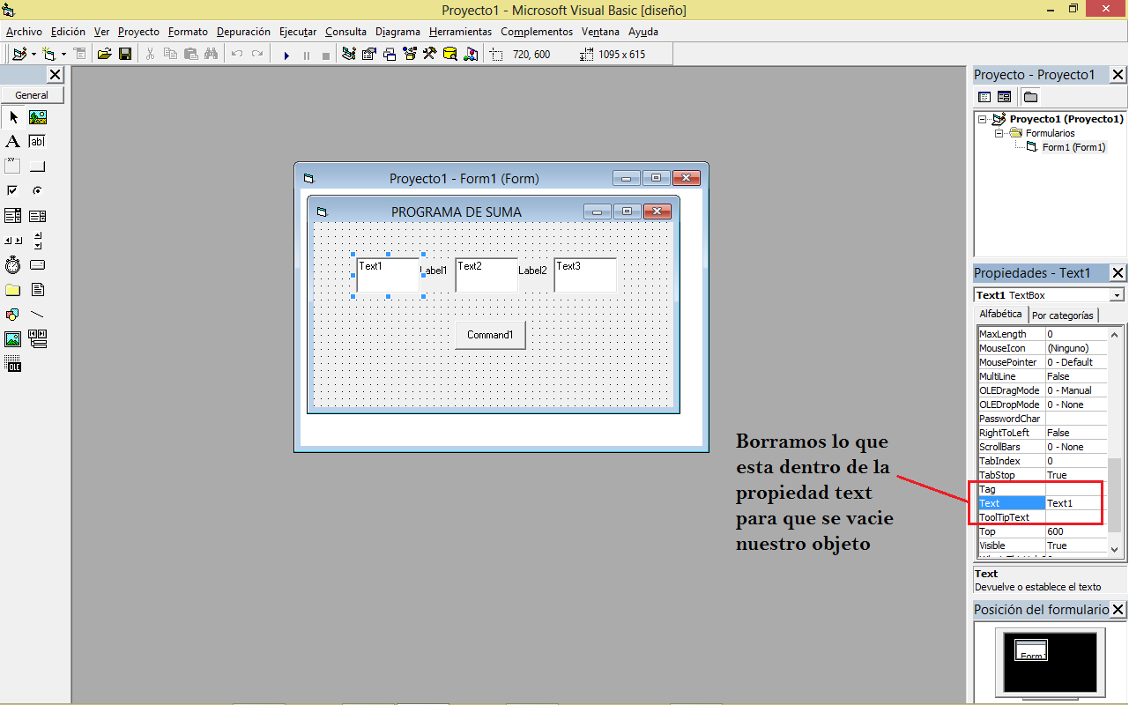
Task: Open the Depuración menu
Action: [243, 32]
